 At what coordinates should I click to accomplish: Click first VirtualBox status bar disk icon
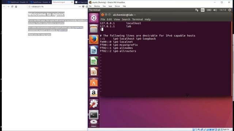coord(193,130)
